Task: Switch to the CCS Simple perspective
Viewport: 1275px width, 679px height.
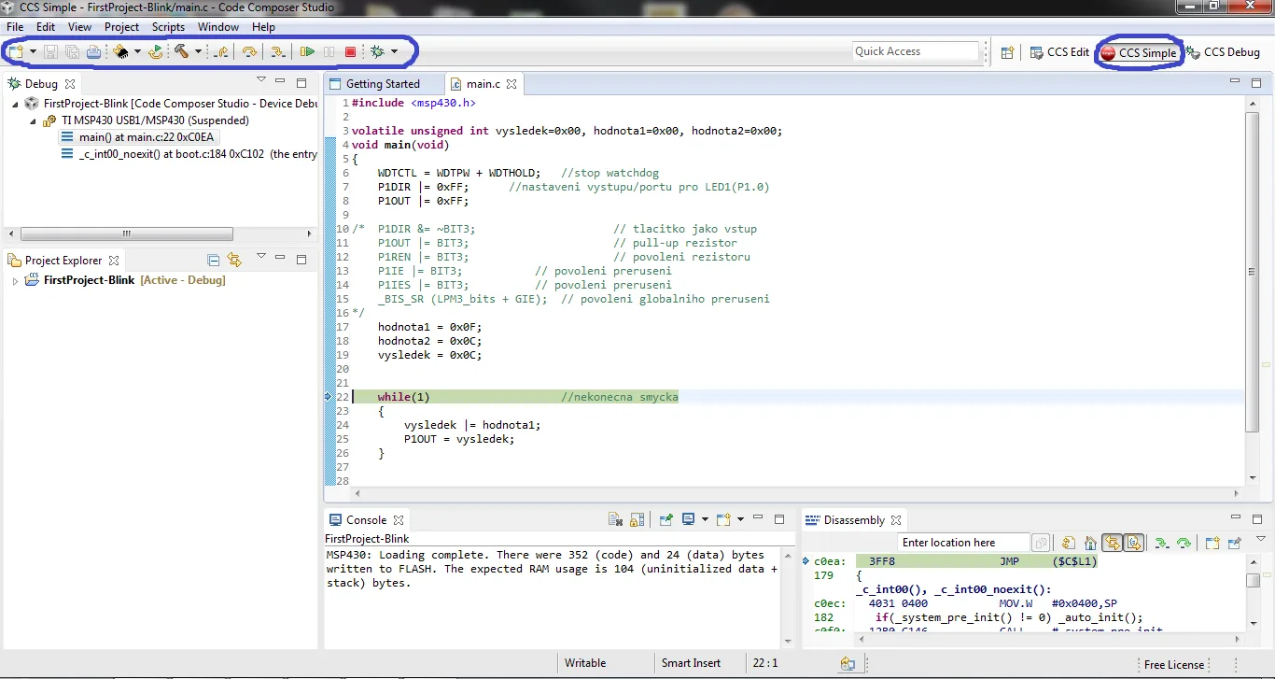Action: point(1138,52)
